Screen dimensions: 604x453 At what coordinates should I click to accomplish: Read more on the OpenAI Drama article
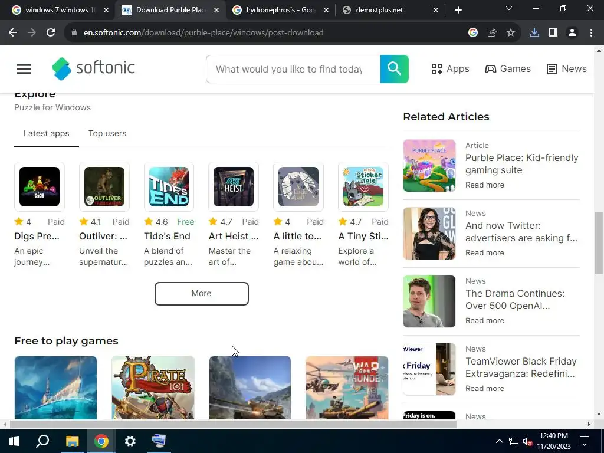click(485, 320)
